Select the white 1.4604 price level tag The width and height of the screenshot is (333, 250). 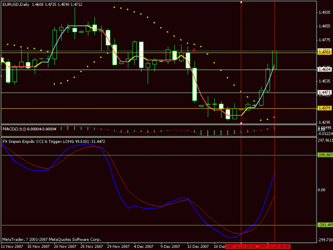(324, 69)
